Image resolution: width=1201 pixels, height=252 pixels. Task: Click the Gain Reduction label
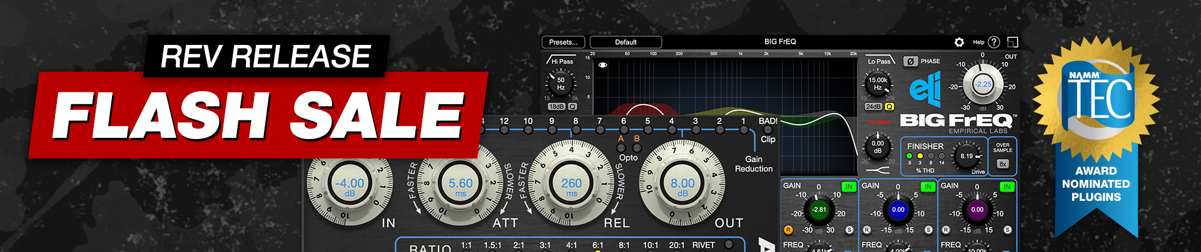pos(754,164)
